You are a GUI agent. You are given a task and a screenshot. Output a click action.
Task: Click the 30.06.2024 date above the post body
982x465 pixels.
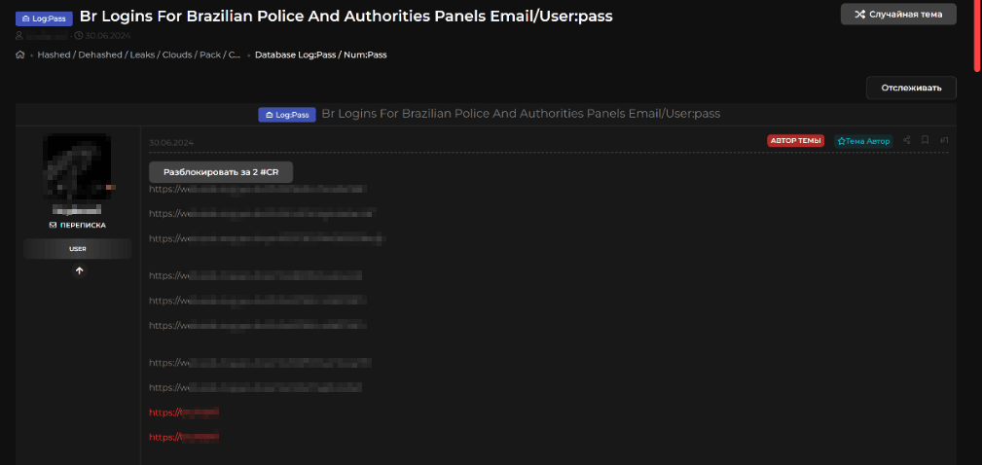[x=171, y=143]
